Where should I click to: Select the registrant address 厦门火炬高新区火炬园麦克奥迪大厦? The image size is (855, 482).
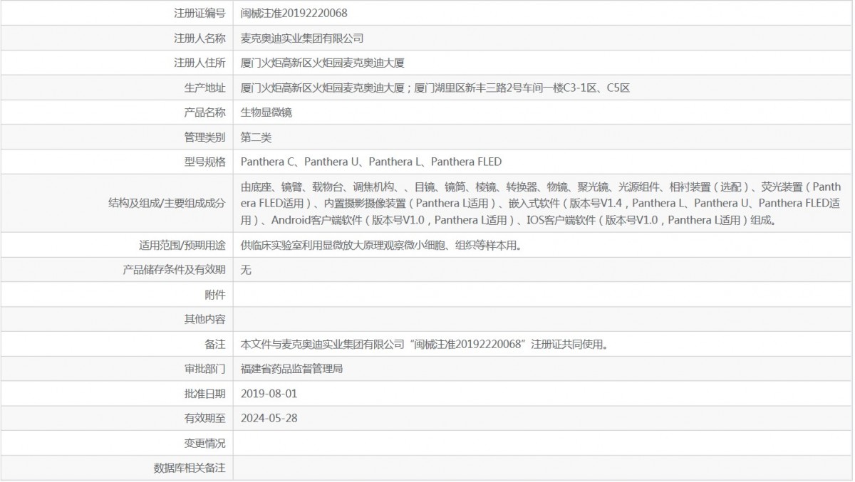click(323, 63)
